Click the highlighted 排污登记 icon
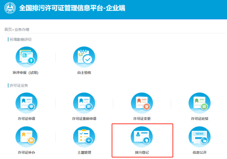227x159 pixels. click(142, 137)
